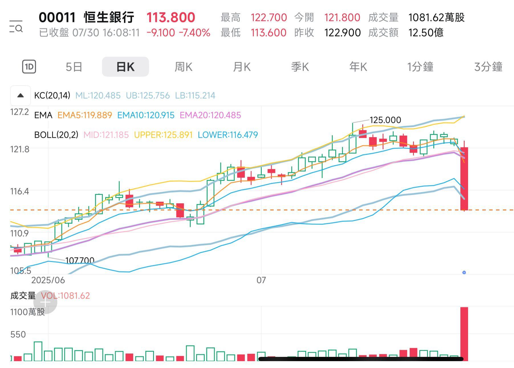Click the 1D chart period icon
The height and width of the screenshot is (368, 514).
[29, 67]
